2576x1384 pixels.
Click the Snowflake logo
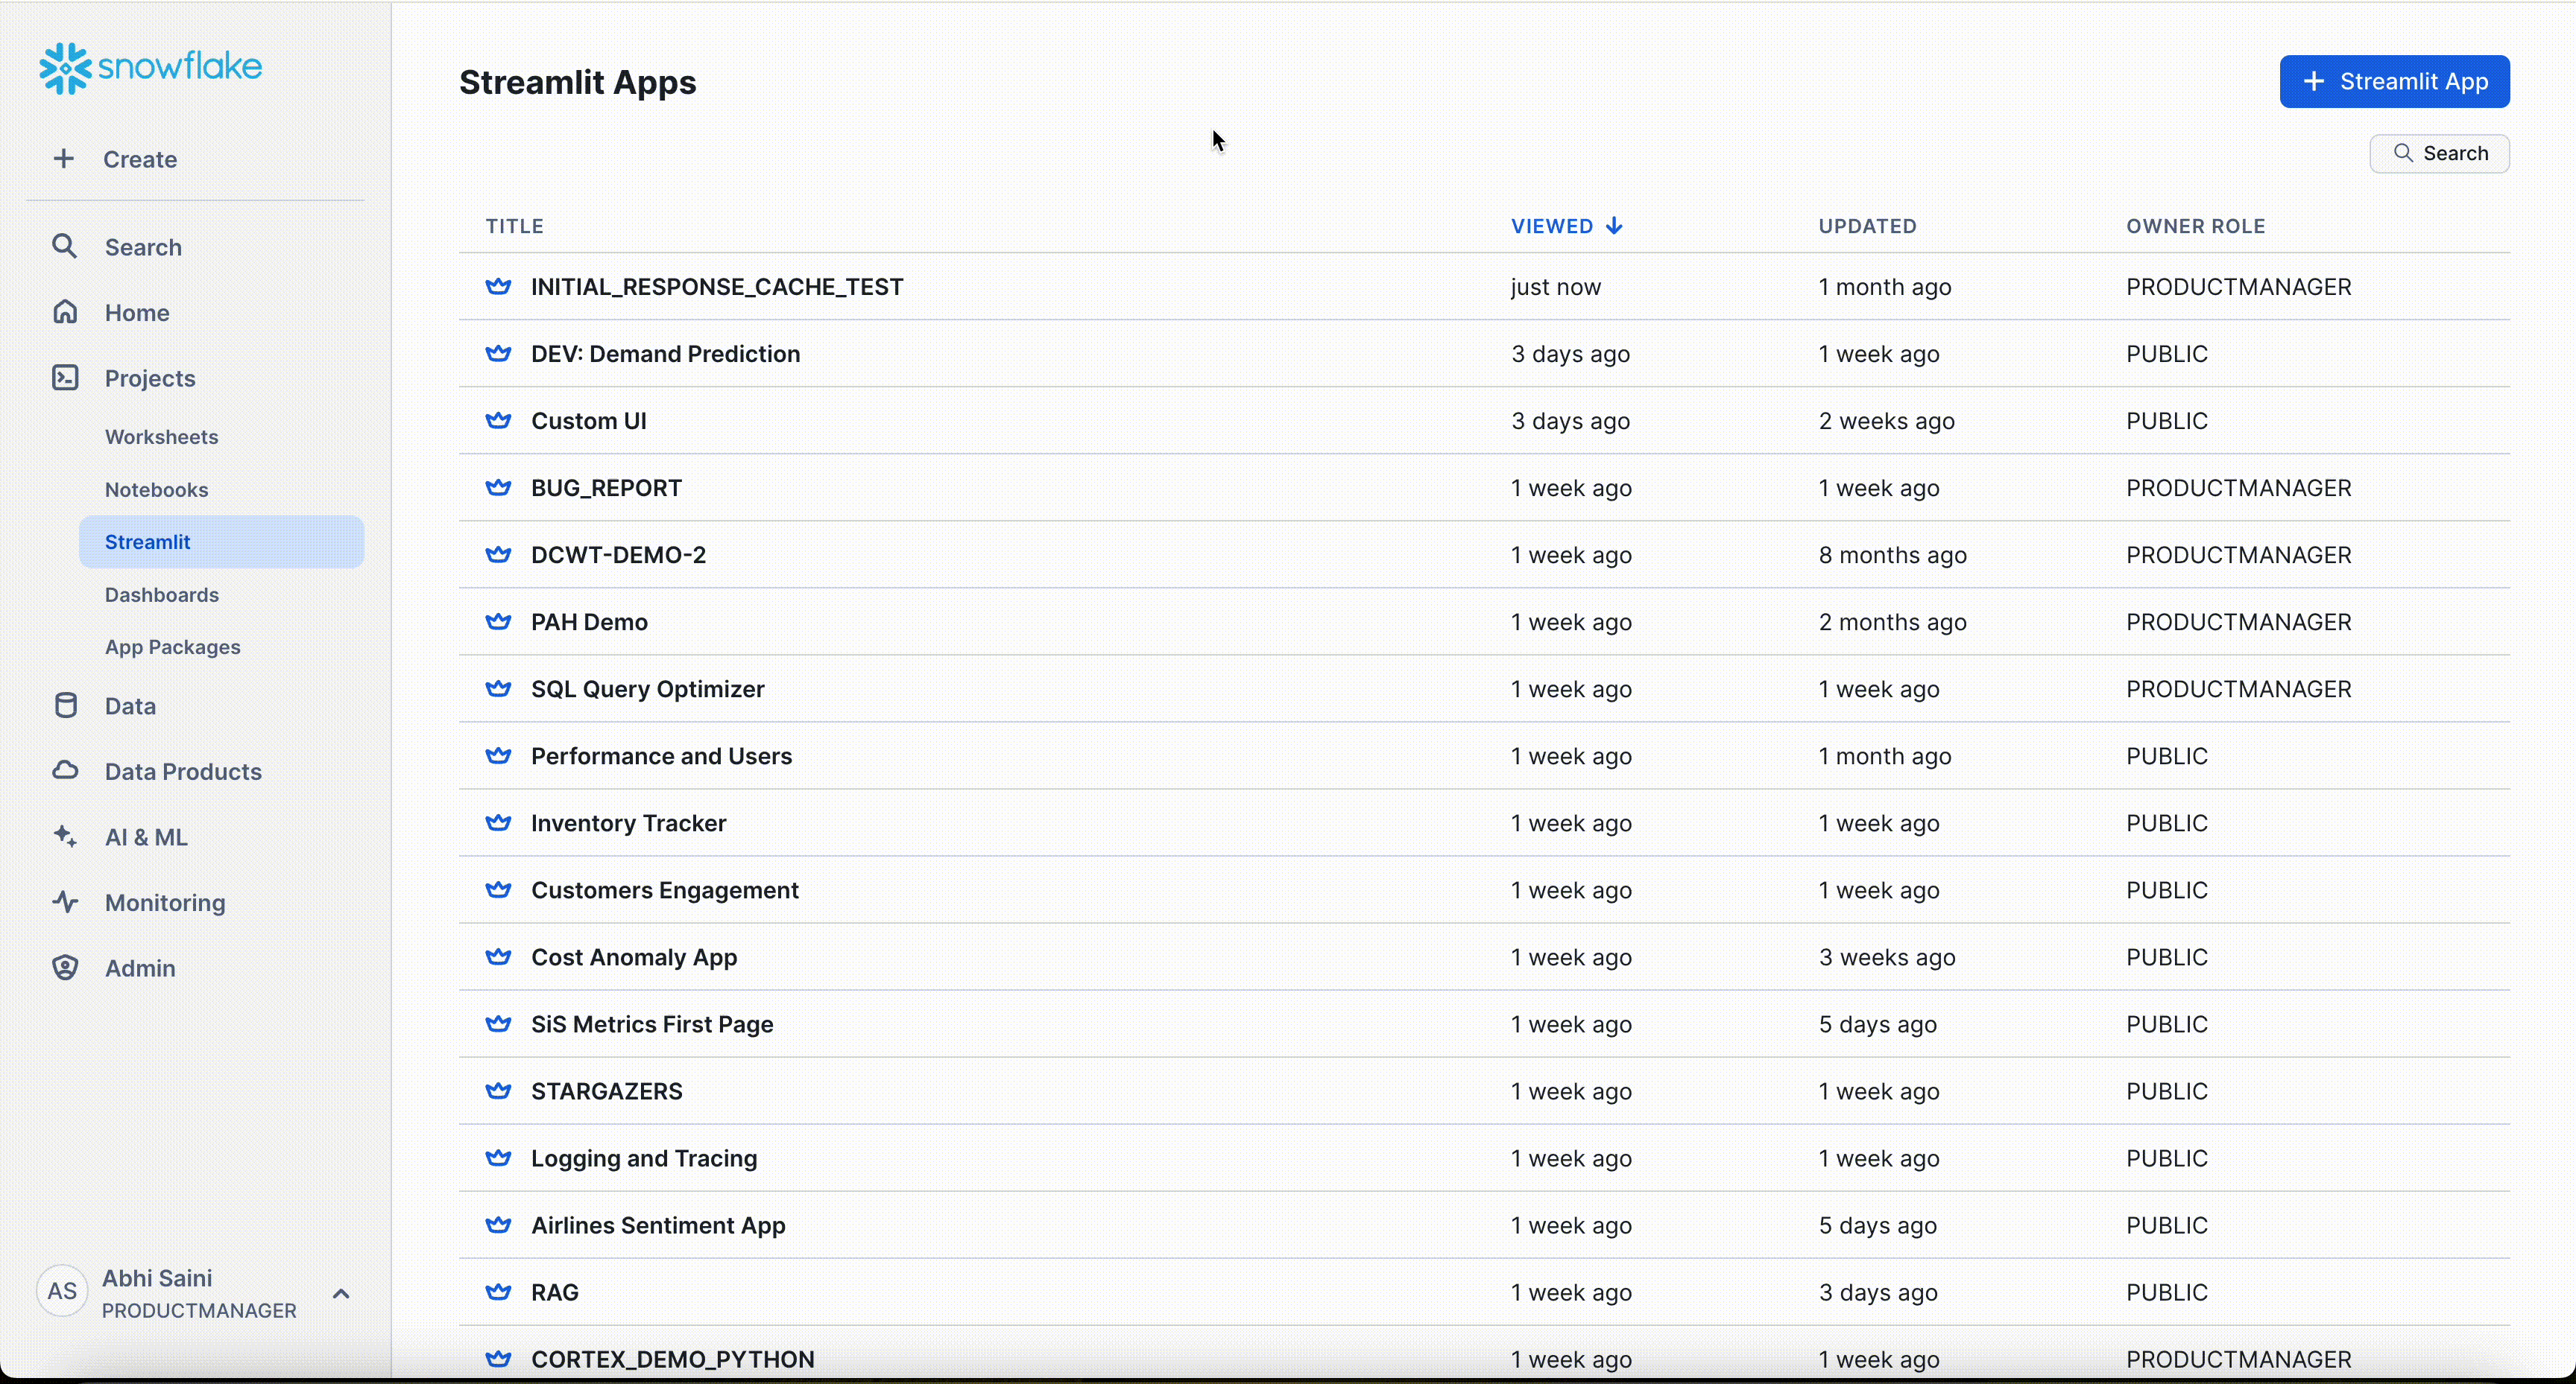point(150,68)
